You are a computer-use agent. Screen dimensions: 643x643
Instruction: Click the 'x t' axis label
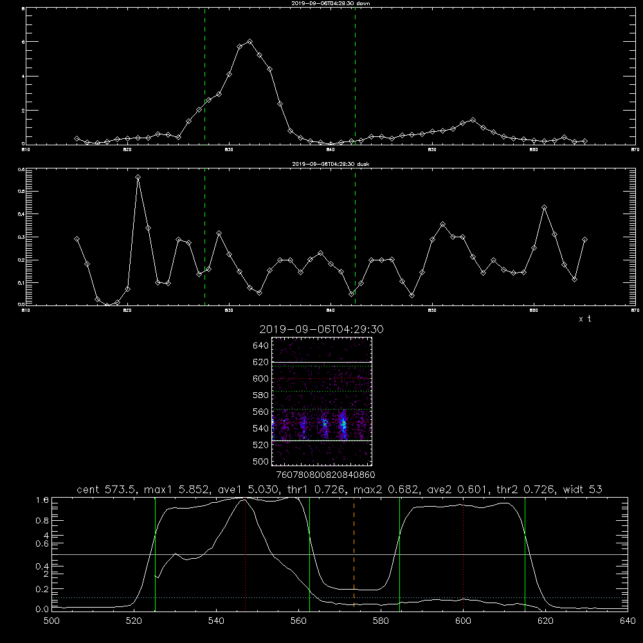pyautogui.click(x=585, y=319)
